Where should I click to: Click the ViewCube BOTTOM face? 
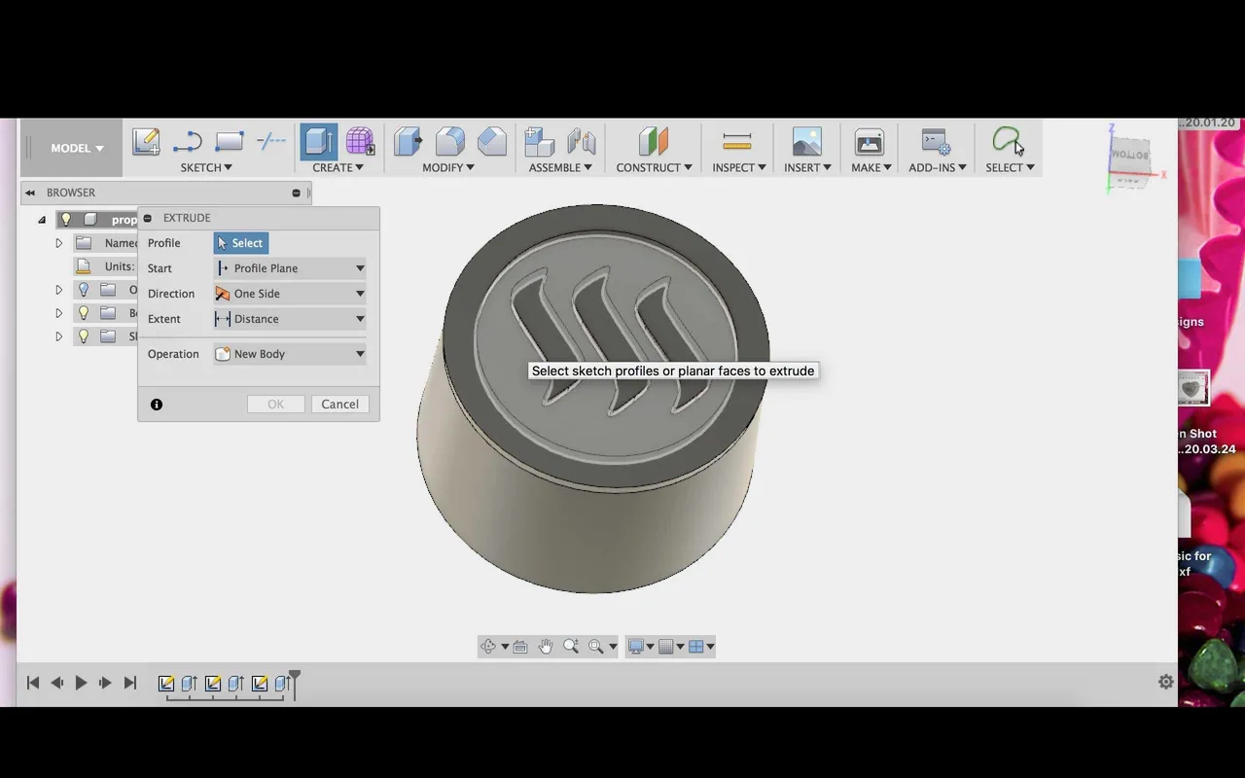coord(1129,156)
